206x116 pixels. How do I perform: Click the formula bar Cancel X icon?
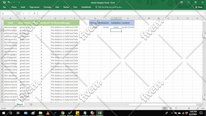(x=23, y=13)
